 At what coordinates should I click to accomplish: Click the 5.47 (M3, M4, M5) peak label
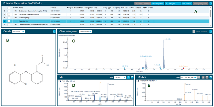[x=146, y=56]
